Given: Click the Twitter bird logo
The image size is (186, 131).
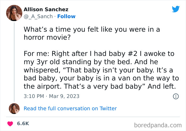Looking at the screenshot, I should pyautogui.click(x=176, y=9).
